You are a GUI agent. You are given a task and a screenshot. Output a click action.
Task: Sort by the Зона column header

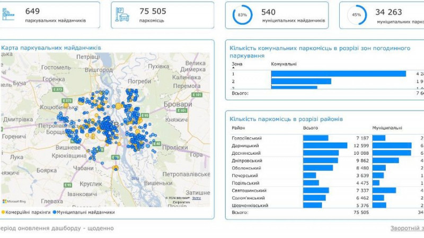pos(237,64)
